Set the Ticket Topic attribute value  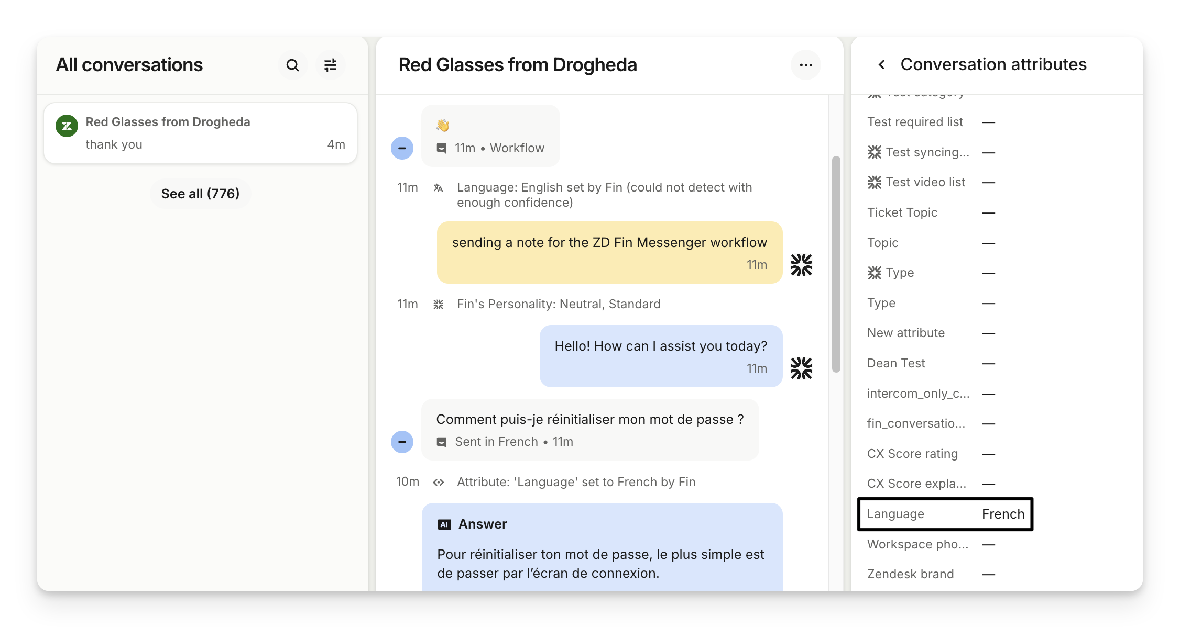coord(988,213)
